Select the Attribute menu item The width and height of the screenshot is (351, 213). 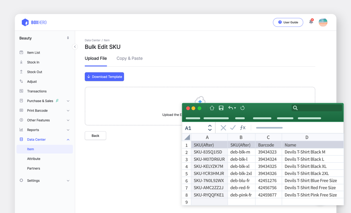tap(34, 159)
